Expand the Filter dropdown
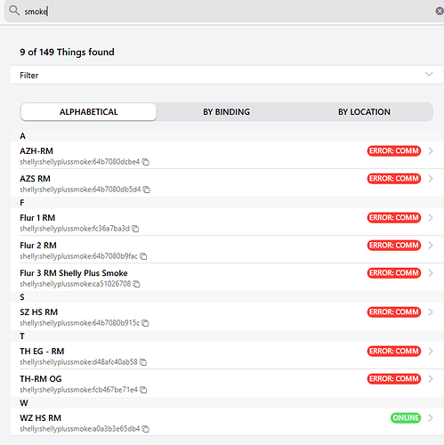The image size is (444, 445). [x=226, y=75]
